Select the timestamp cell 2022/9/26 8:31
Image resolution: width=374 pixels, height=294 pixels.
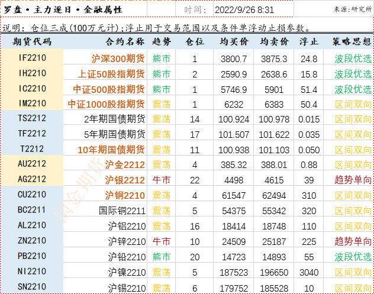click(x=244, y=10)
